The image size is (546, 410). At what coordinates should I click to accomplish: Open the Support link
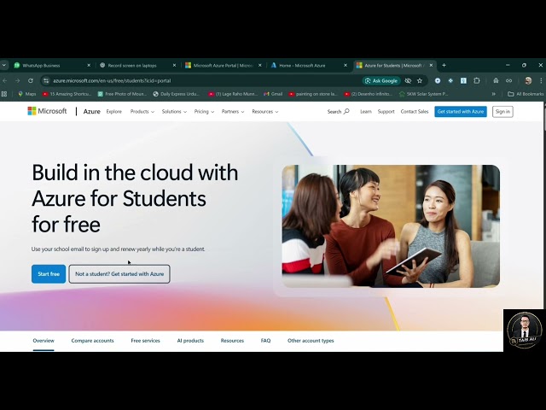(x=386, y=112)
